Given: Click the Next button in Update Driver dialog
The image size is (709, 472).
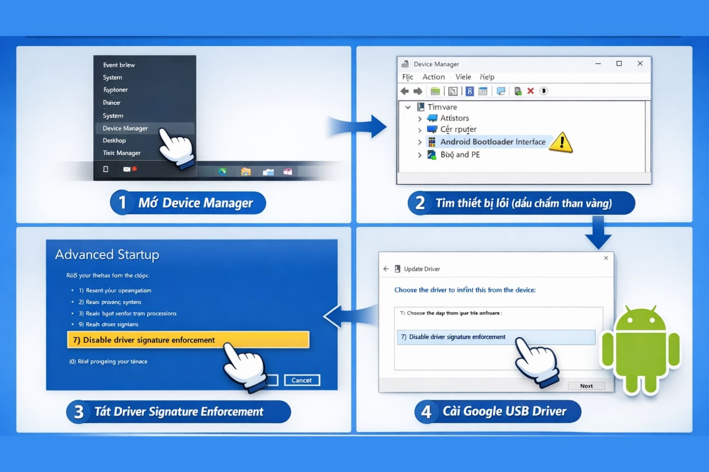Looking at the screenshot, I should (586, 386).
